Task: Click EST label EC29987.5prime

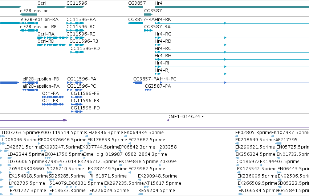Action: point(147,169)
